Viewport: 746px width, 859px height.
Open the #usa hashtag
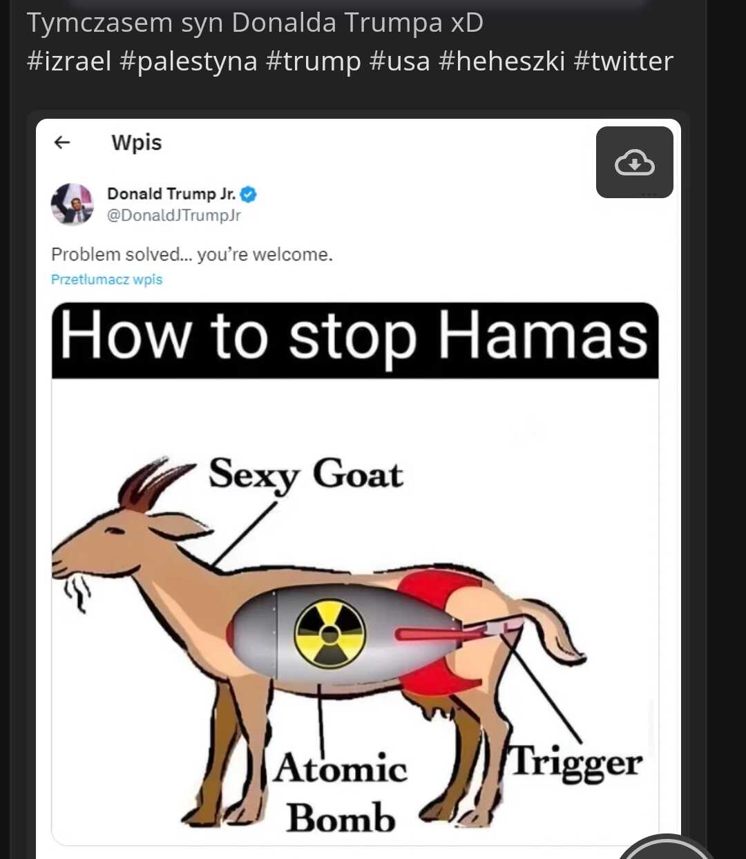[400, 61]
